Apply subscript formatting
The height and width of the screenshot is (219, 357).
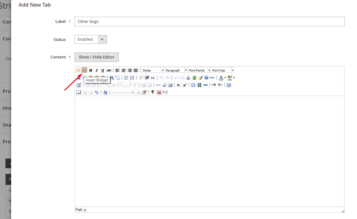point(179,85)
